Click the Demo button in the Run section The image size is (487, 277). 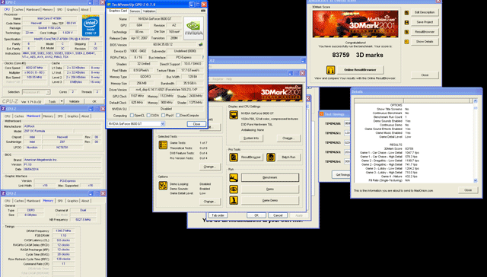coord(270,189)
